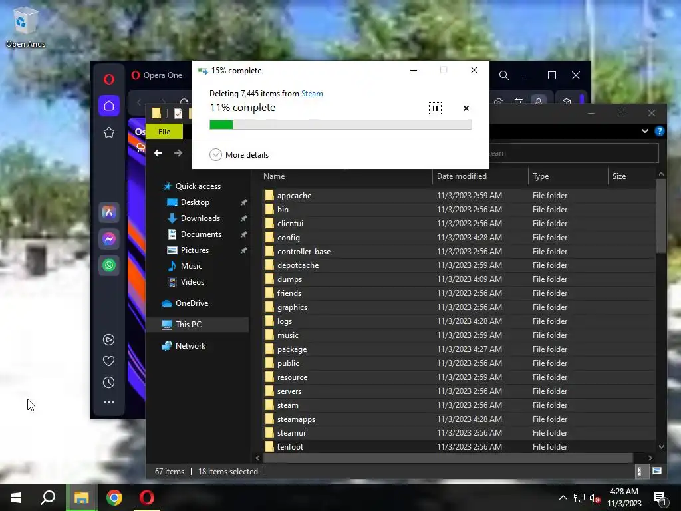Open Opera's home start page button

109,106
